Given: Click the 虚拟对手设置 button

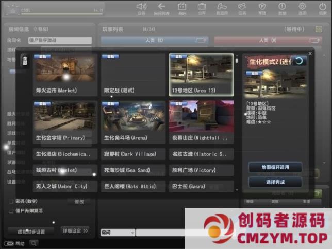Looking at the screenshot, I should (x=31, y=232).
